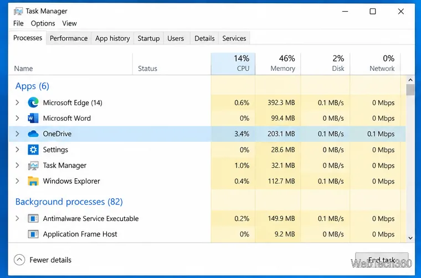Switch to the Performance tab

tap(69, 38)
